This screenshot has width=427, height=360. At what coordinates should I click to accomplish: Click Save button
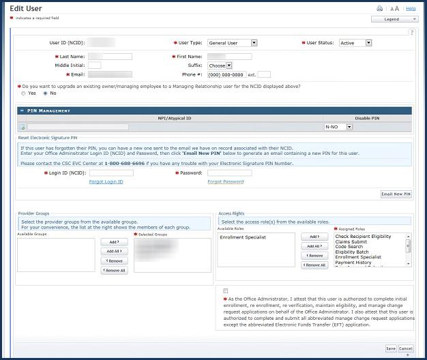(390, 348)
